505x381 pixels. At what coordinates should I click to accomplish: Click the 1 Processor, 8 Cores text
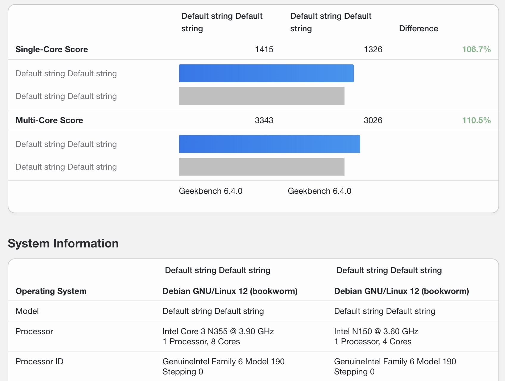pyautogui.click(x=201, y=342)
